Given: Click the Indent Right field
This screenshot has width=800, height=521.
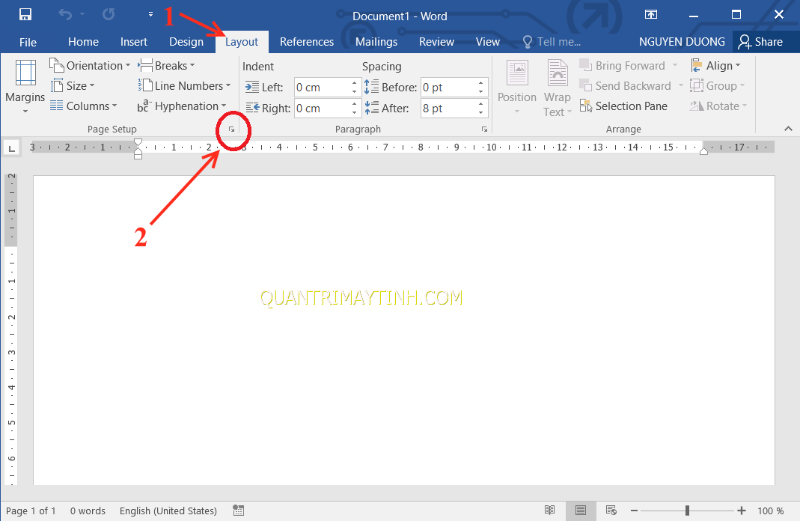Looking at the screenshot, I should point(322,109).
